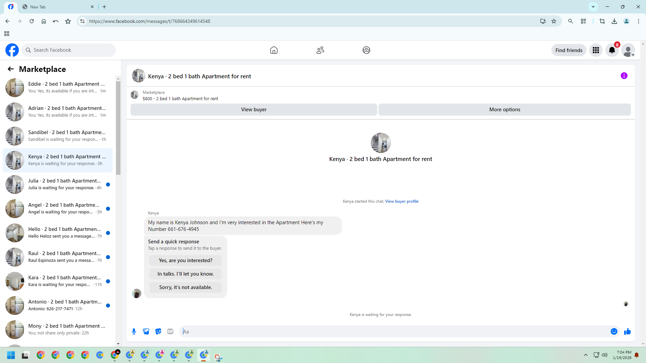Go back from Marketplace chats list
The image size is (646, 363).
coord(11,69)
